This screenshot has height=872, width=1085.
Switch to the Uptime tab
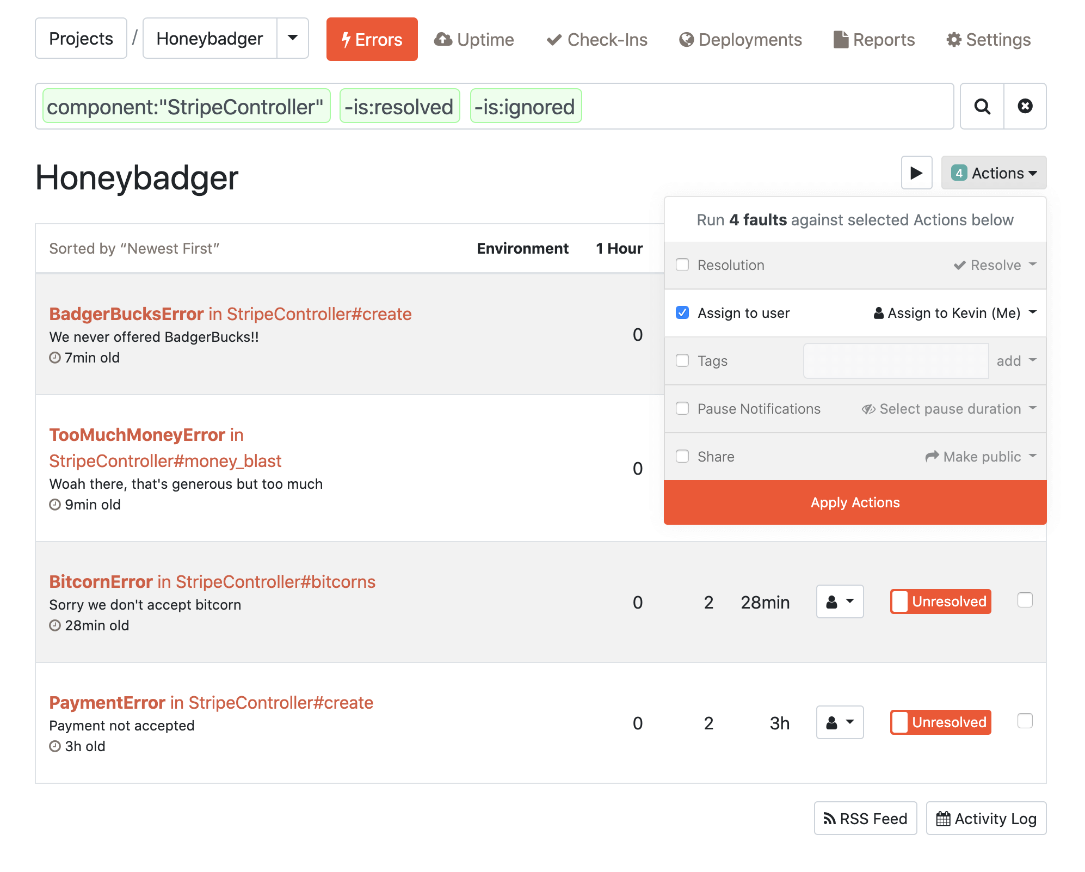474,40
